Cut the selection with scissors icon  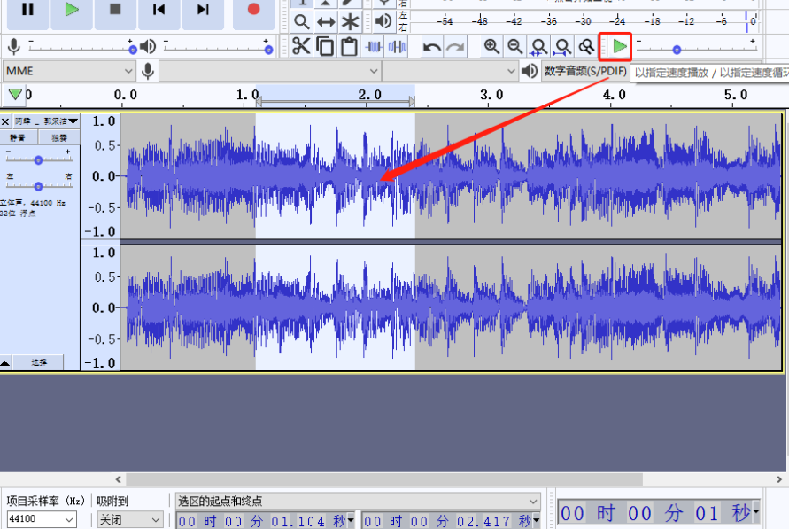pos(301,46)
